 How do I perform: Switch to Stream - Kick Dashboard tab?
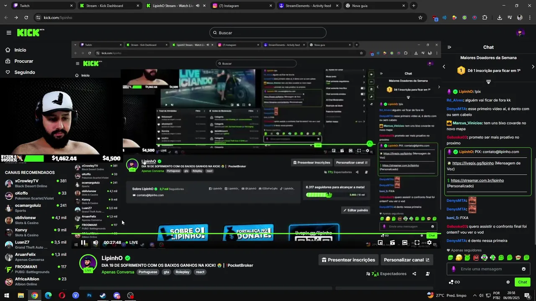[109, 6]
